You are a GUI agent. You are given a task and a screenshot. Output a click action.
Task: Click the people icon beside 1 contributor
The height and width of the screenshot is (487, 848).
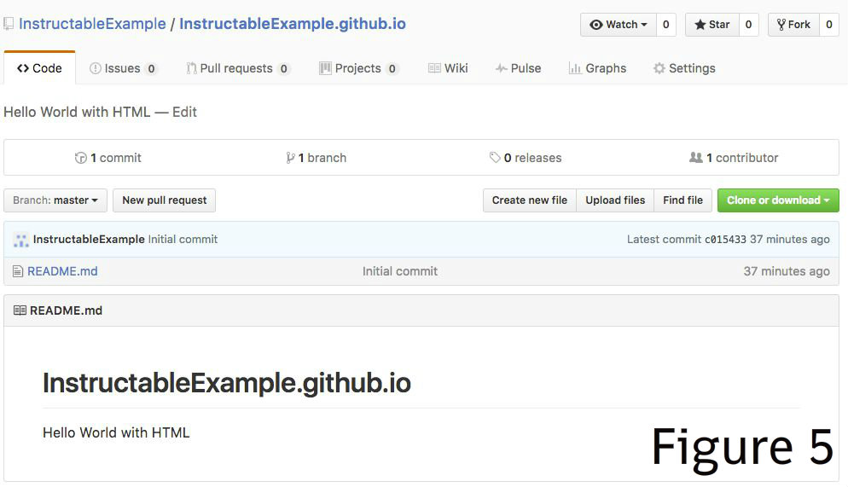[x=695, y=157]
